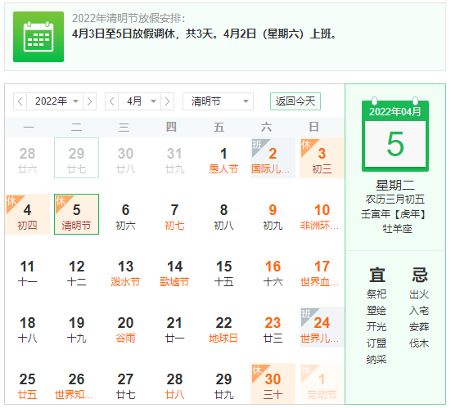Click the green calendar icon in the banner
The height and width of the screenshot is (408, 451).
pyautogui.click(x=38, y=37)
